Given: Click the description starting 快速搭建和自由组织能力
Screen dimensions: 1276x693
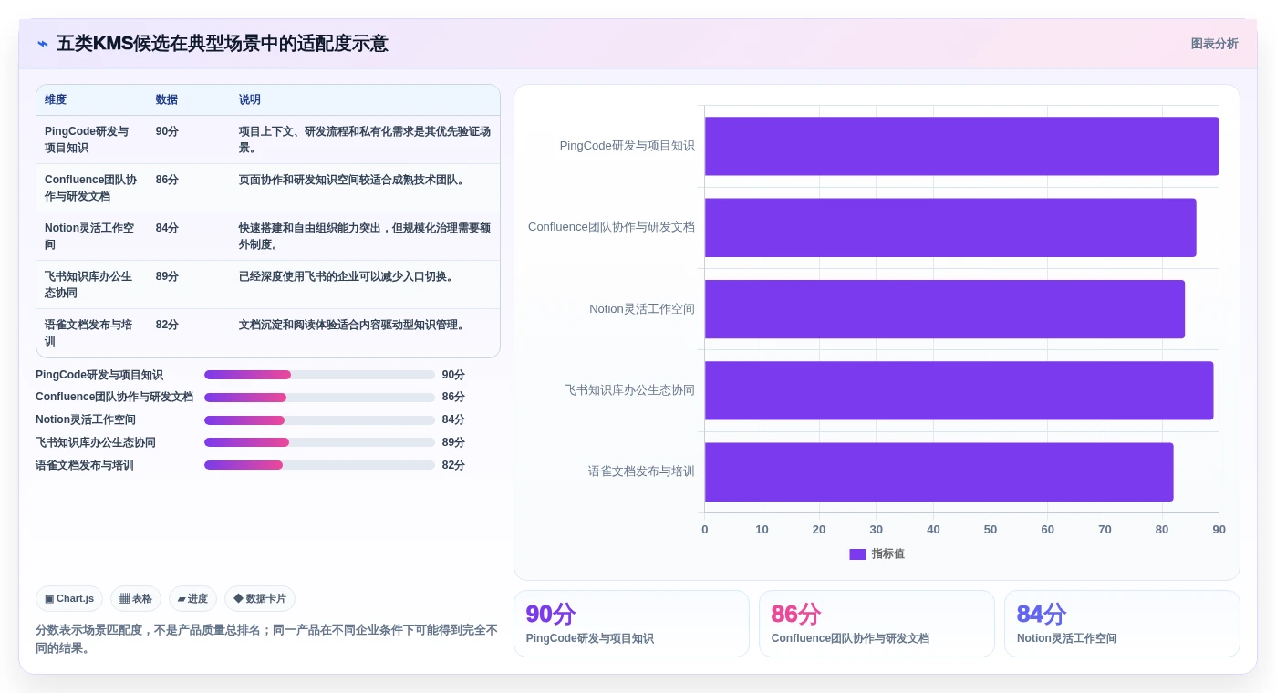Looking at the screenshot, I should pyautogui.click(x=365, y=236).
